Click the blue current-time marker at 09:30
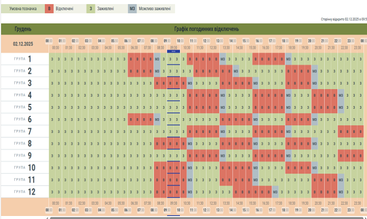367x219 pixels. pos(174,52)
